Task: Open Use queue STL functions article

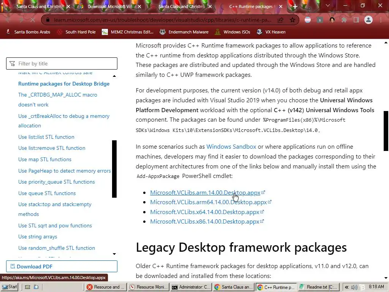Action: (x=47, y=193)
